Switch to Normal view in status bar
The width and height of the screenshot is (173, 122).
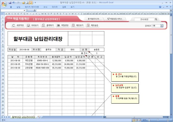[x=134, y=120]
